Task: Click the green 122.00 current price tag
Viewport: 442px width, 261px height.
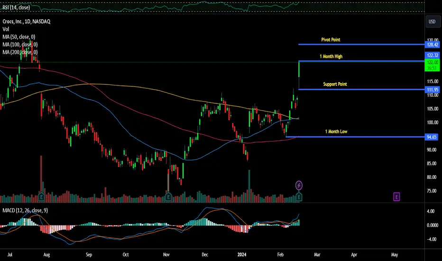Action: [432, 65]
